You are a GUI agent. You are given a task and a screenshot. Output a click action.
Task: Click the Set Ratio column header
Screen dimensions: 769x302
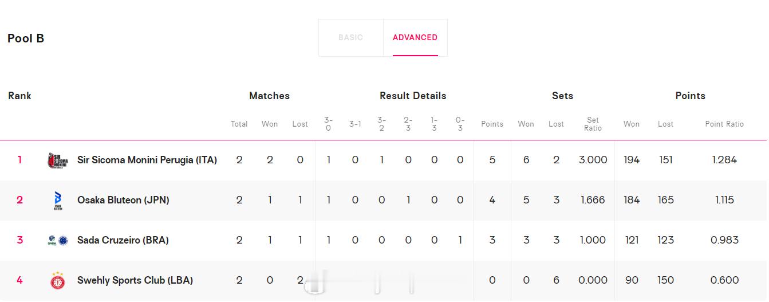593,124
